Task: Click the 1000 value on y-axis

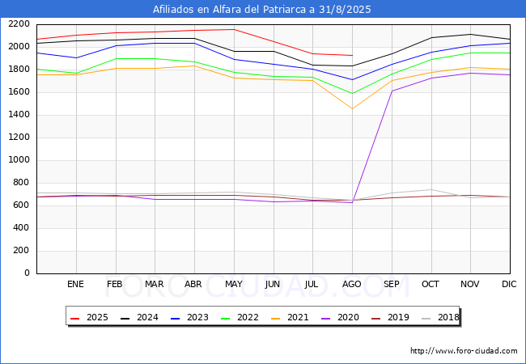Action: [19, 160]
